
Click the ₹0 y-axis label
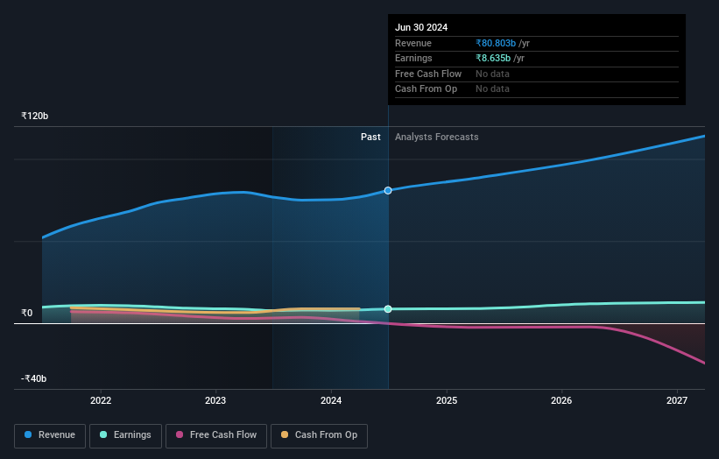click(26, 314)
